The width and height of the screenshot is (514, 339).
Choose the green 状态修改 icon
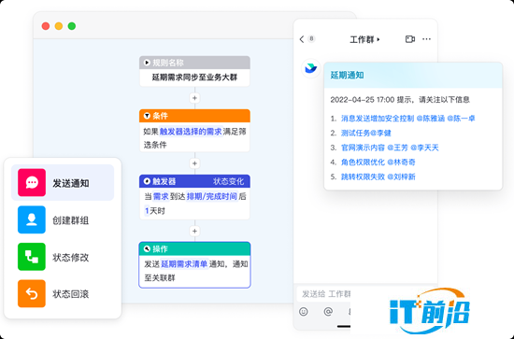(x=32, y=257)
